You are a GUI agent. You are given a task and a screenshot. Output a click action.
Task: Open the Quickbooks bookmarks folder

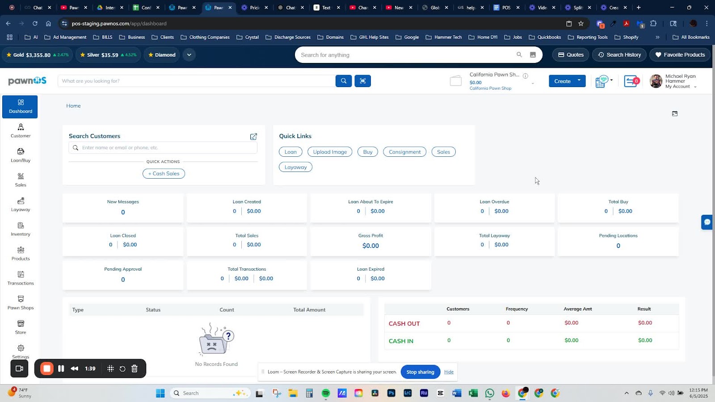coord(545,37)
